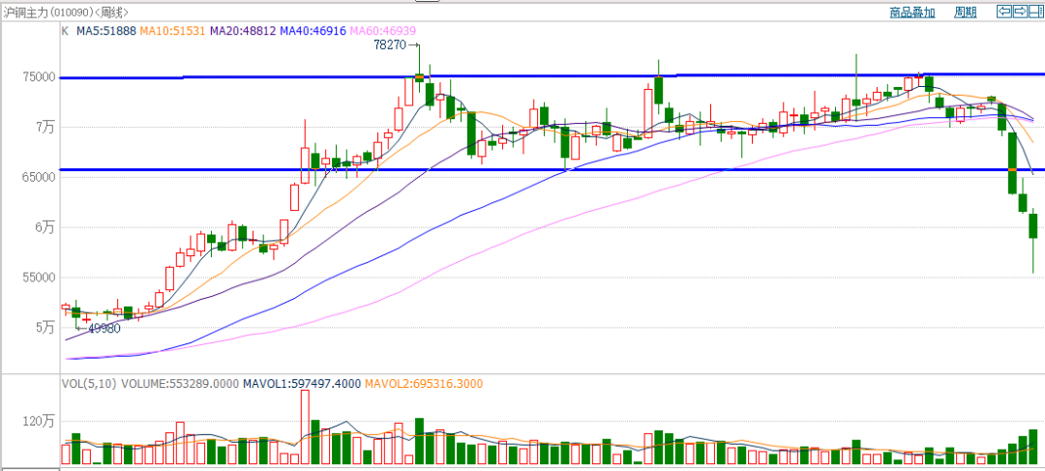
Task: Click the 75000 price axis label
Action: tap(40, 77)
